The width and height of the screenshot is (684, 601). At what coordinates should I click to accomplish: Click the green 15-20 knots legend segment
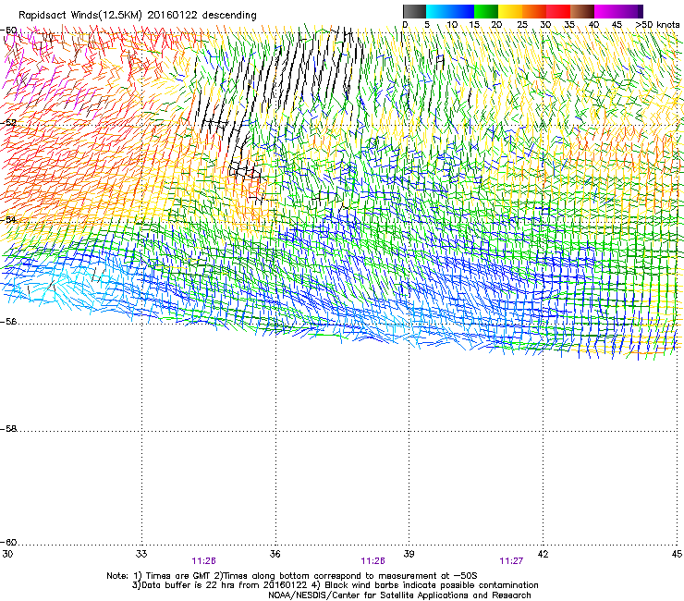pos(486,11)
